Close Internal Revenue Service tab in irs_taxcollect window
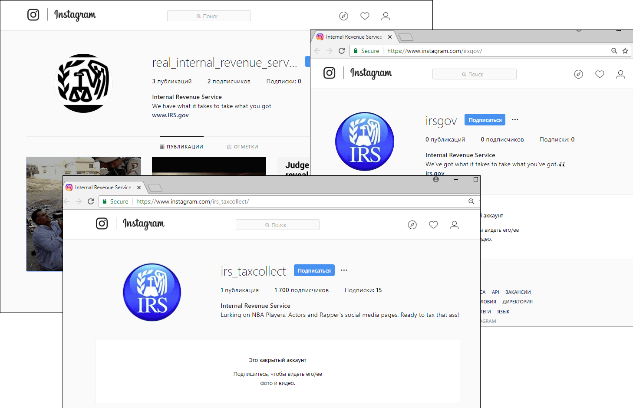 [x=139, y=188]
